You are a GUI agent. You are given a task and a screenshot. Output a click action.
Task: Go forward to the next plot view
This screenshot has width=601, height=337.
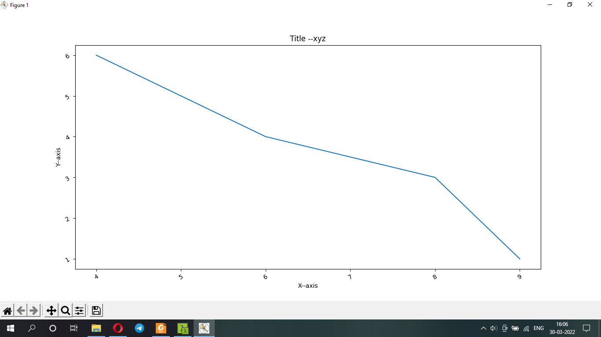point(33,310)
